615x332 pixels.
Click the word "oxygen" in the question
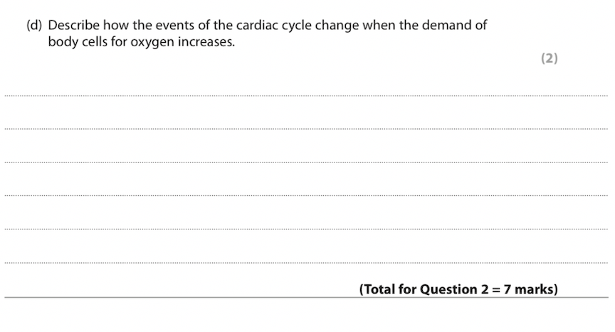(x=152, y=41)
